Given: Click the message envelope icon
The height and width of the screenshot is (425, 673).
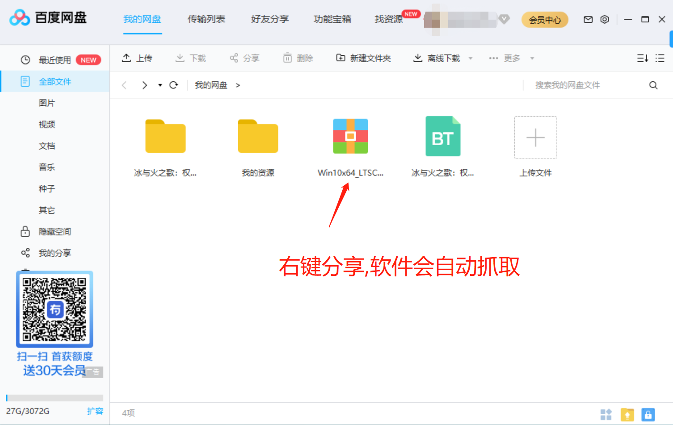Looking at the screenshot, I should (x=588, y=20).
